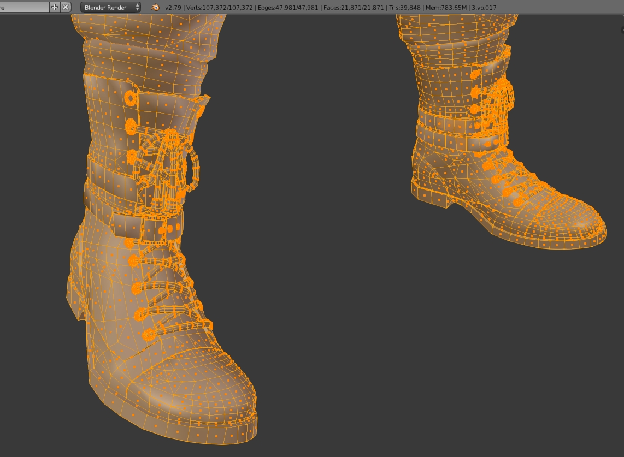The height and width of the screenshot is (457, 624).
Task: Click the topmost lace eyelet on left boot
Action: (x=131, y=98)
